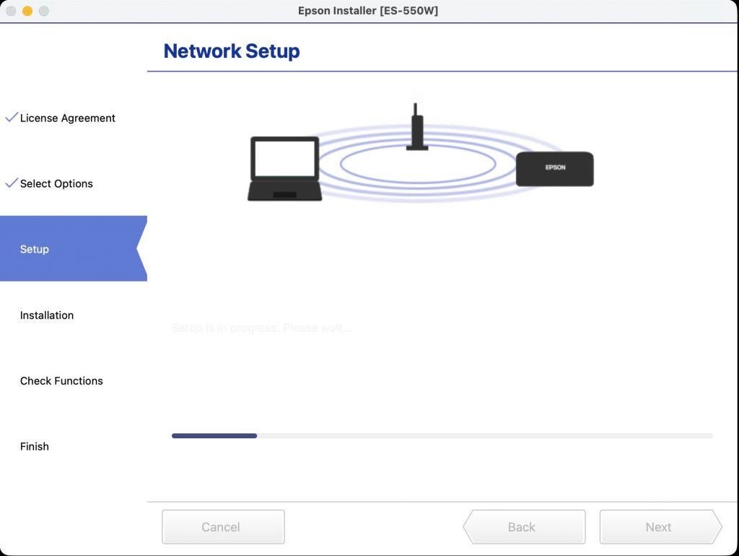Click the grey zoom window button
This screenshot has width=739, height=556.
point(44,11)
